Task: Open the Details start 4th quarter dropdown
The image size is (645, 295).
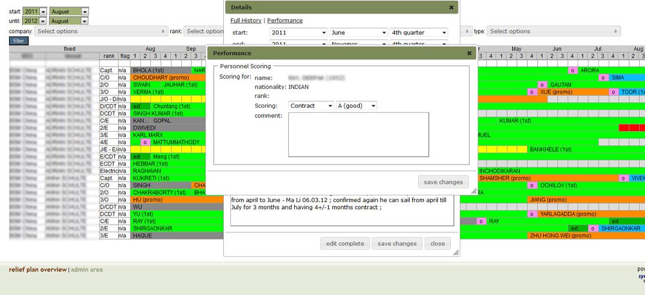Action: (419, 32)
